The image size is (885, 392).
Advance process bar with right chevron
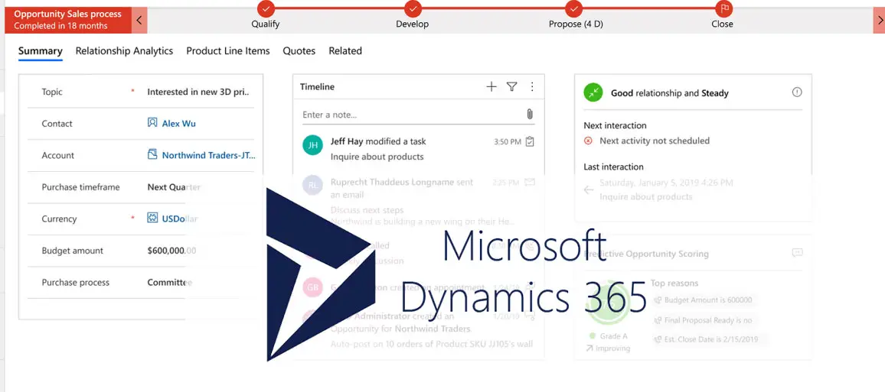pyautogui.click(x=880, y=21)
